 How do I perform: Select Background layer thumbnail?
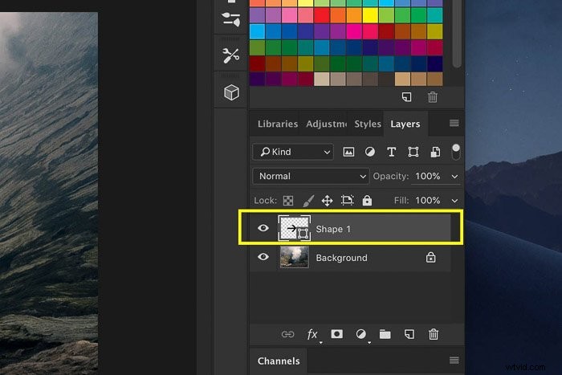[x=295, y=257]
